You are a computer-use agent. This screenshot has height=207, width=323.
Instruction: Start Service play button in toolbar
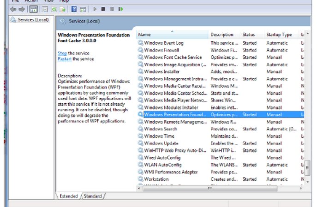(95, 9)
